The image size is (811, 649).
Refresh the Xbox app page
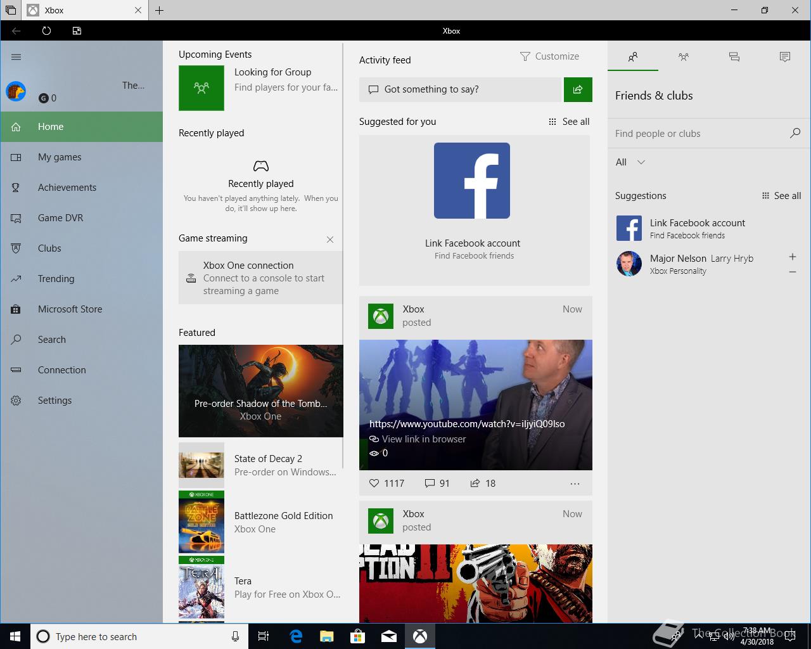pyautogui.click(x=46, y=30)
